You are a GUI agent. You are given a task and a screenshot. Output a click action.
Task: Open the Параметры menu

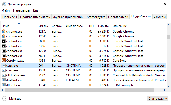tap(21, 10)
